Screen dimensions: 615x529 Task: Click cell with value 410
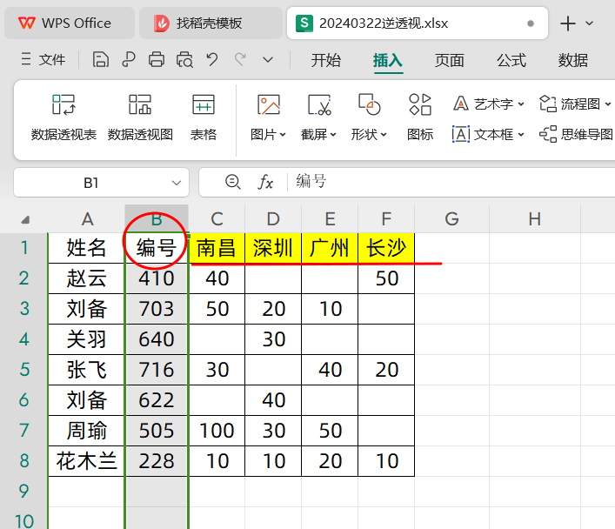pyautogui.click(x=157, y=278)
